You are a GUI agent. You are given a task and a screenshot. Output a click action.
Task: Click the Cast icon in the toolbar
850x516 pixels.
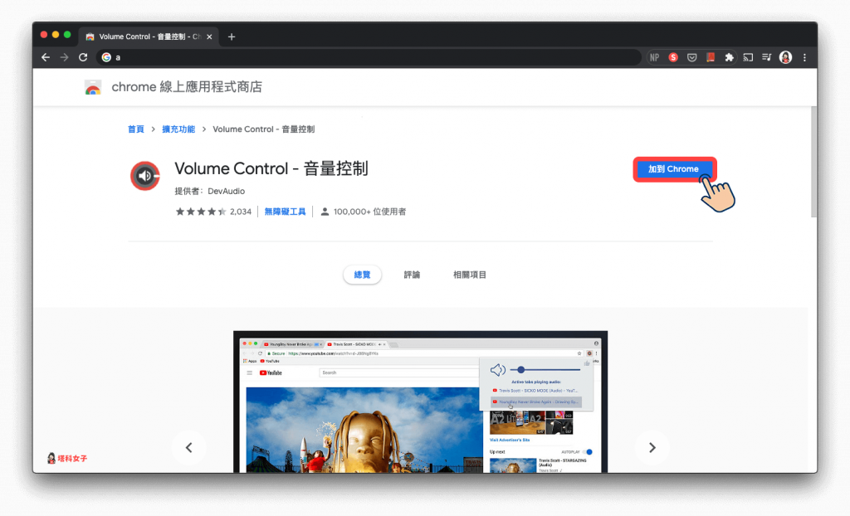pyautogui.click(x=748, y=57)
